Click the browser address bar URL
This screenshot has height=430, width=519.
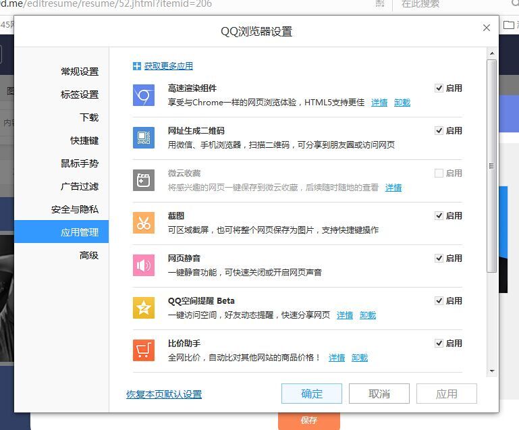click(x=106, y=4)
